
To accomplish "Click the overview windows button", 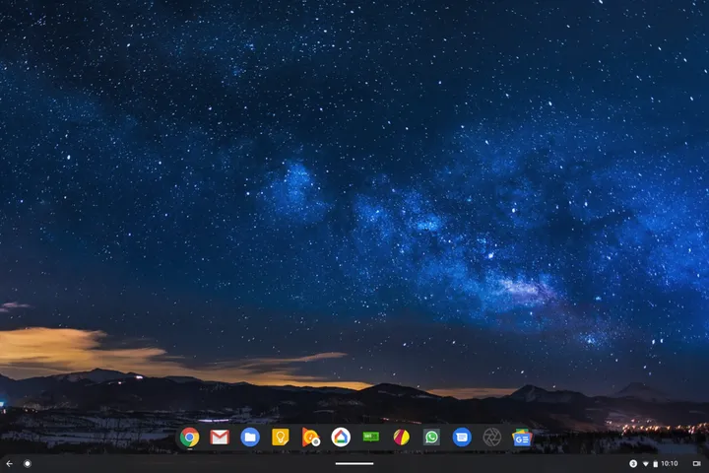I will tap(696, 463).
